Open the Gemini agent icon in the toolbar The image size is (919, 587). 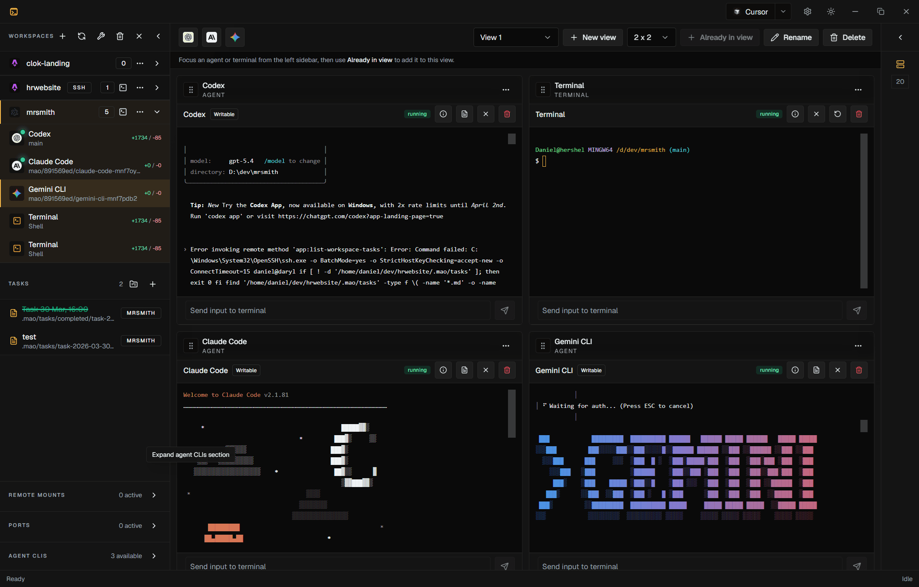pos(235,37)
